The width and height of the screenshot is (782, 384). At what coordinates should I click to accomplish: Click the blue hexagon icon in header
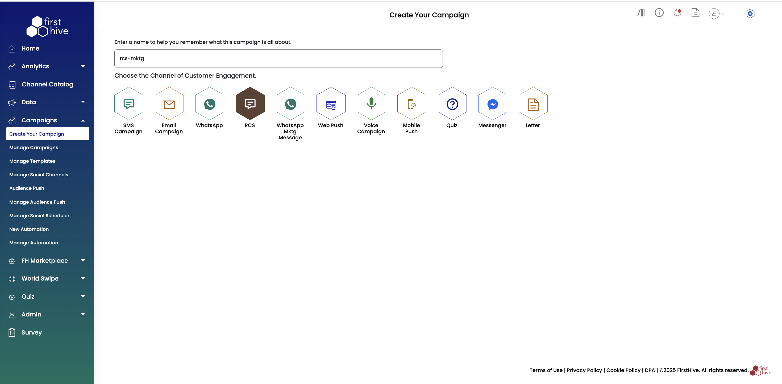click(750, 14)
